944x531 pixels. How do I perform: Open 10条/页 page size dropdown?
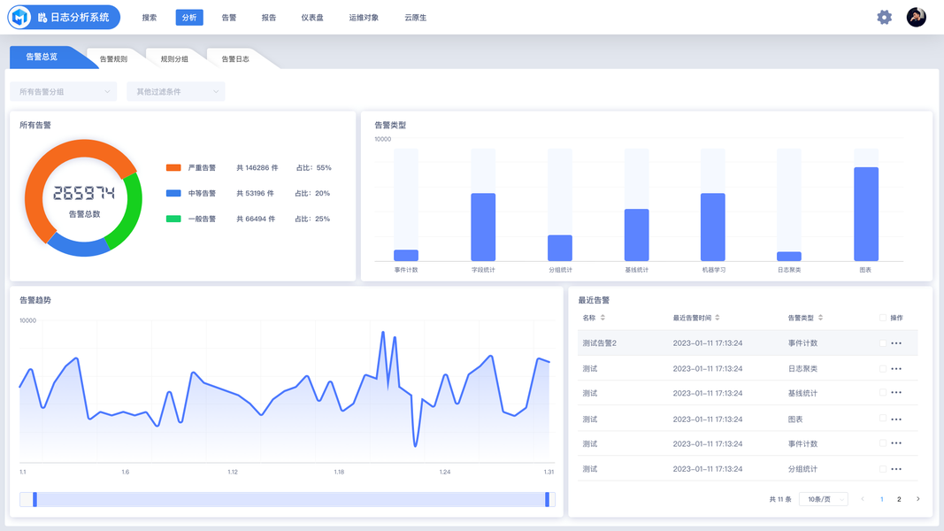[823, 499]
